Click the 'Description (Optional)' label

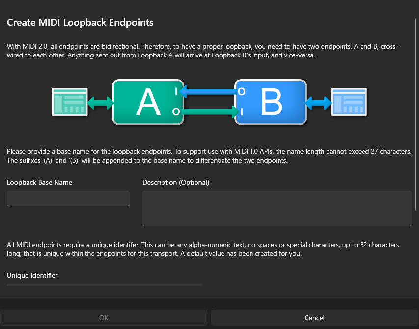pos(176,182)
